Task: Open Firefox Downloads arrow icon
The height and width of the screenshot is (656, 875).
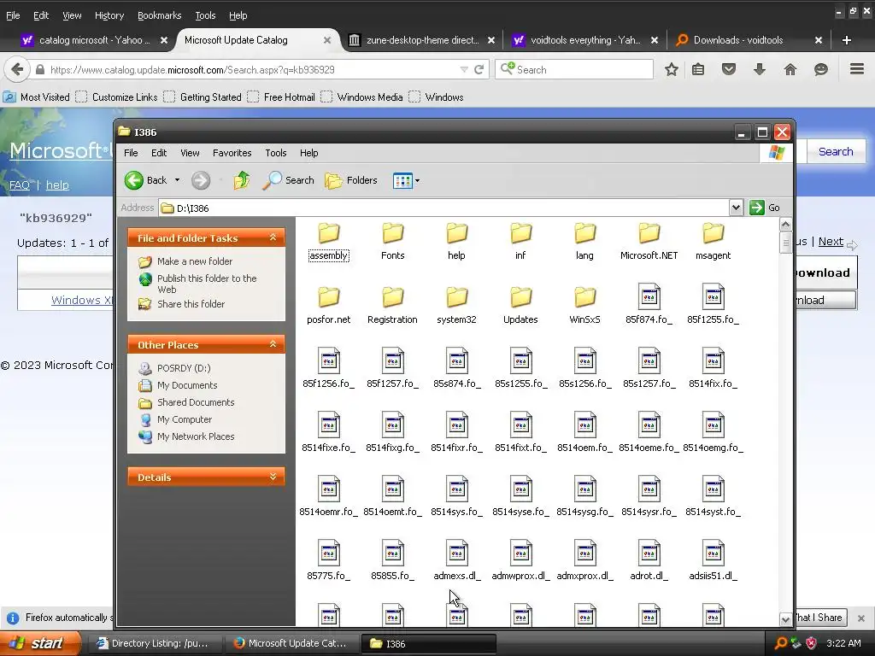Action: [x=760, y=70]
